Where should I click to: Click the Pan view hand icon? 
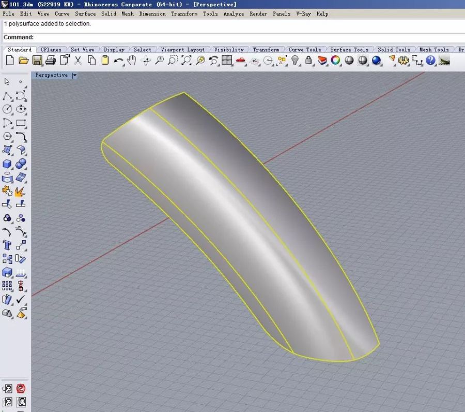point(132,61)
